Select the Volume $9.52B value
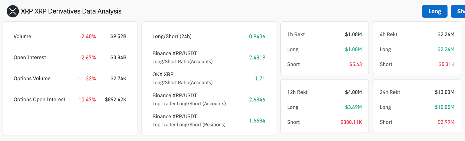 (118, 37)
